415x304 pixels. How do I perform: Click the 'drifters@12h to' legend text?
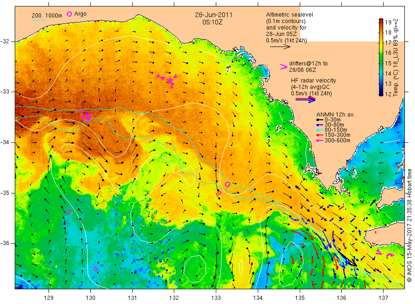click(308, 64)
